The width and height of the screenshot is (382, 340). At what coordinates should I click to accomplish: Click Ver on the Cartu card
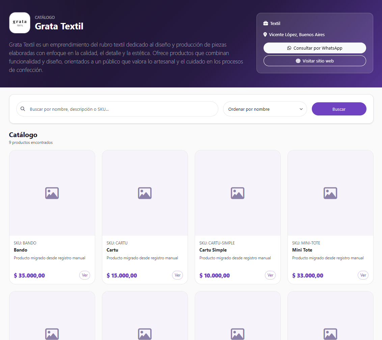click(178, 275)
